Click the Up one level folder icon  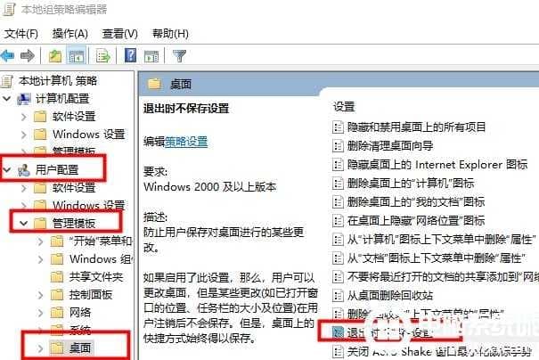point(55,56)
